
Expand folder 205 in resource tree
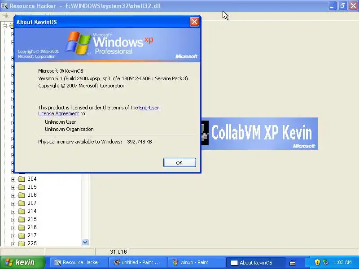(x=13, y=187)
